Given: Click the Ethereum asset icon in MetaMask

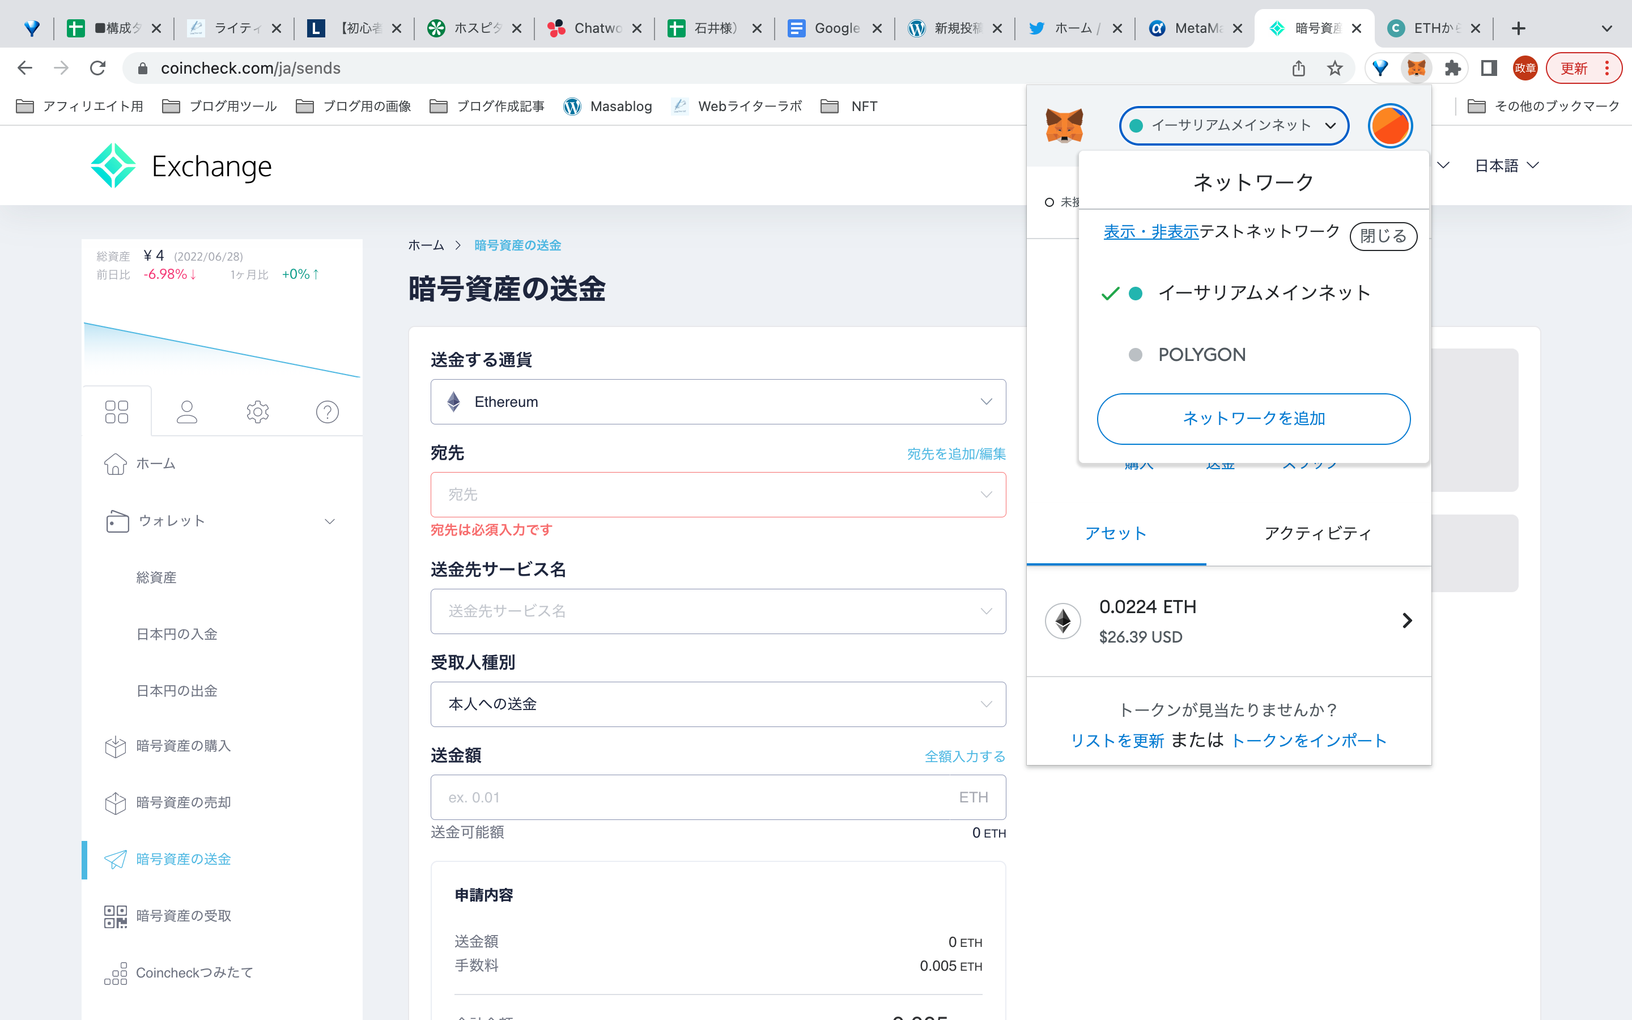Looking at the screenshot, I should [x=1063, y=620].
